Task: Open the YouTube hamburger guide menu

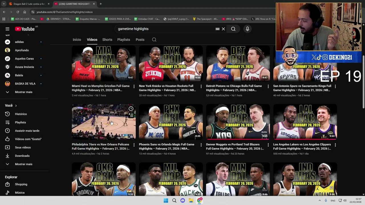Action: tap(7, 29)
